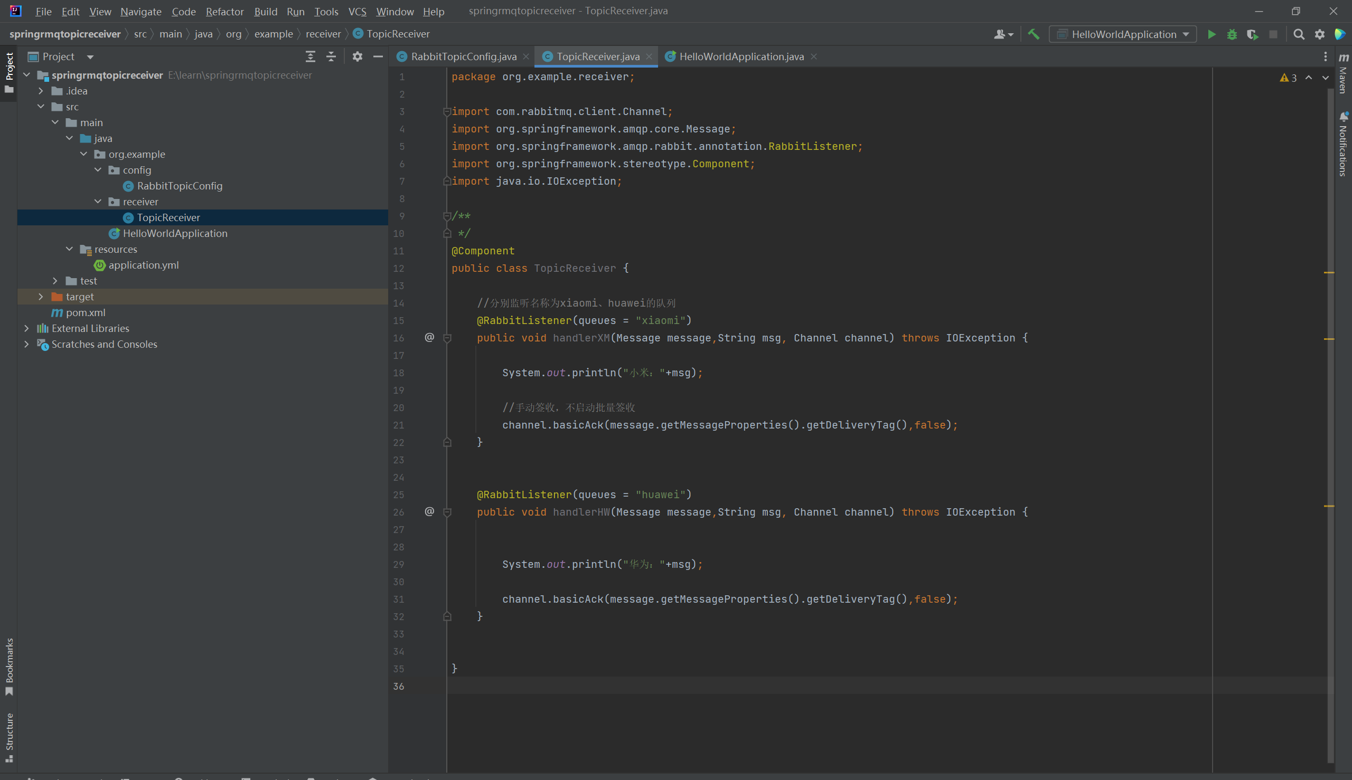The width and height of the screenshot is (1352, 780).
Task: Click the Build project hammer icon
Action: (1033, 34)
